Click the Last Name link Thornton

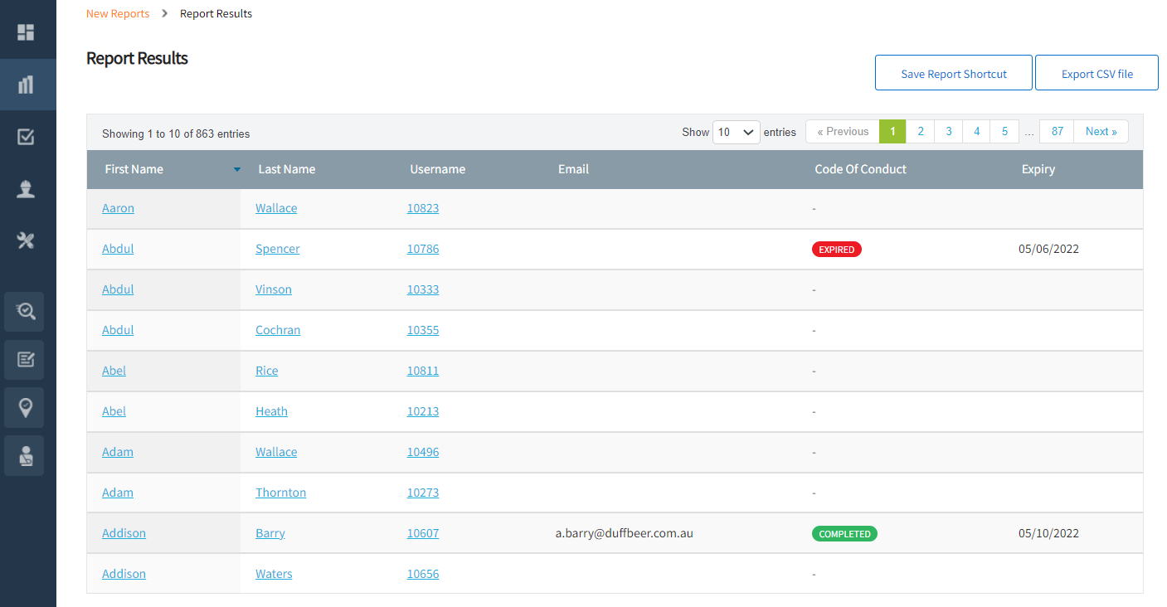[x=280, y=493]
